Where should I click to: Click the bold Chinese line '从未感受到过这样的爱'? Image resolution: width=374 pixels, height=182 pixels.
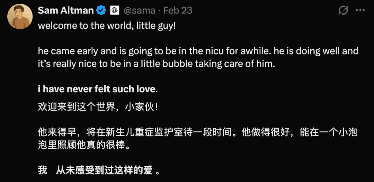[104, 170]
